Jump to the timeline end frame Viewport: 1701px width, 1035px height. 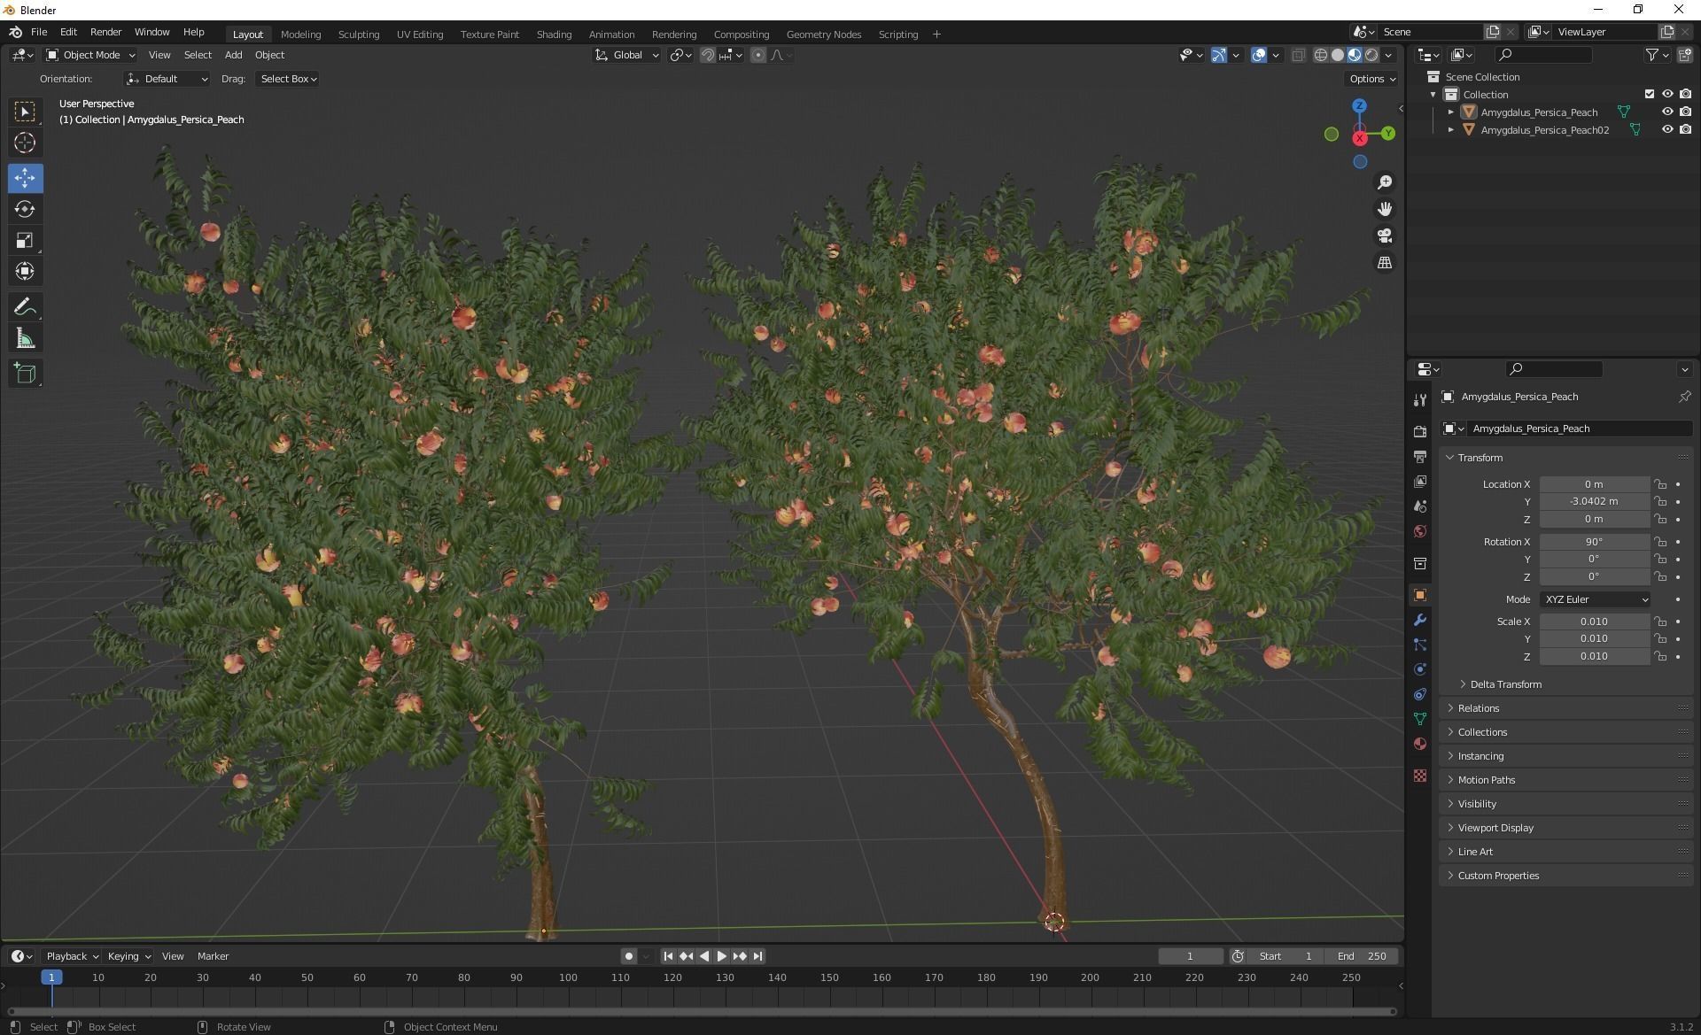[x=757, y=956]
